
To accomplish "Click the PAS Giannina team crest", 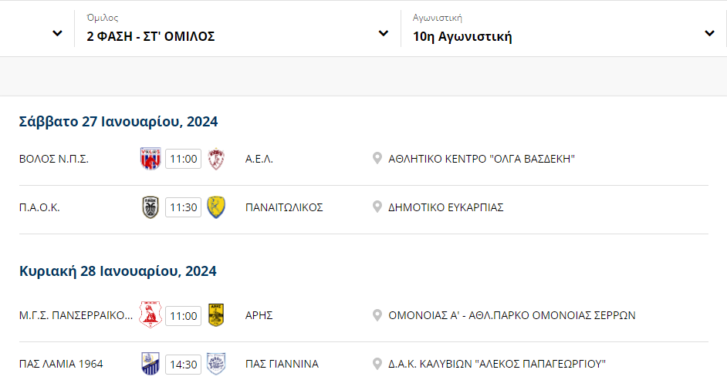I will (216, 364).
